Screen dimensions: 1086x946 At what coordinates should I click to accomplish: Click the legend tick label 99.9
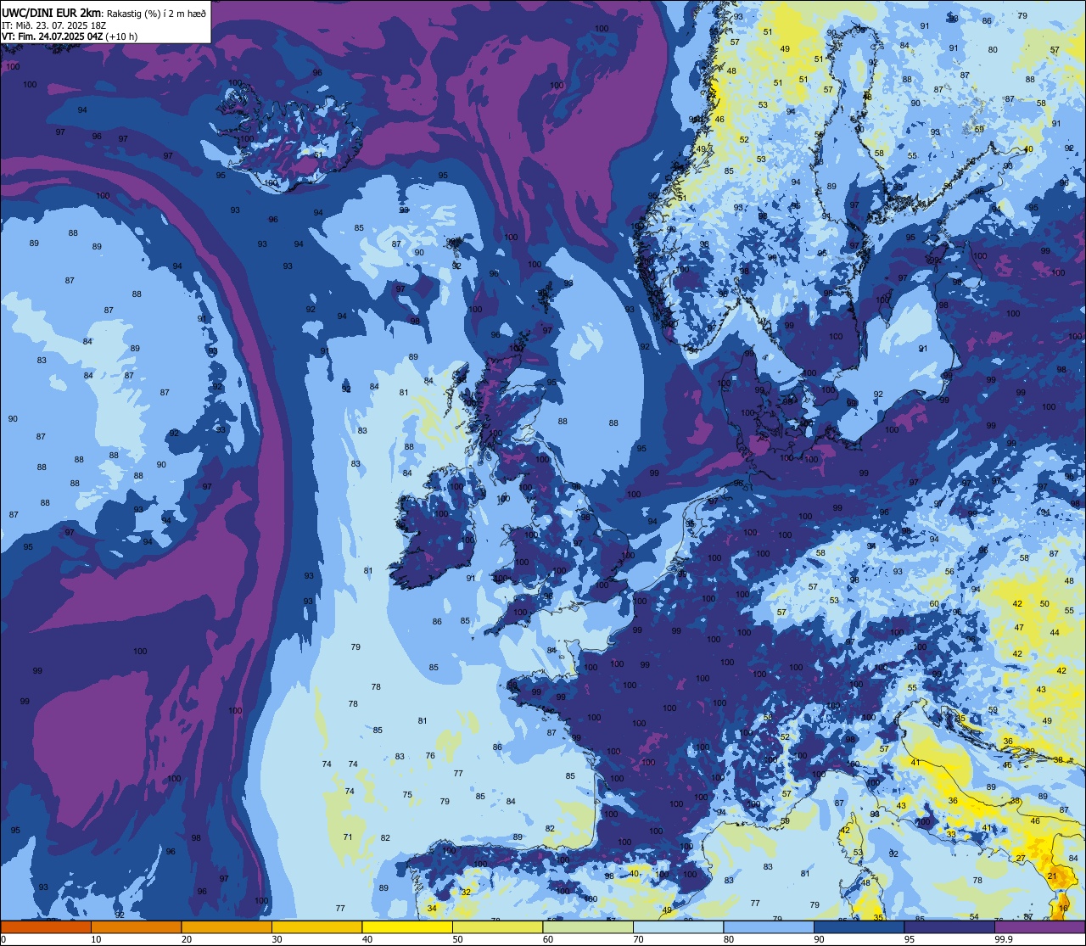[1004, 939]
